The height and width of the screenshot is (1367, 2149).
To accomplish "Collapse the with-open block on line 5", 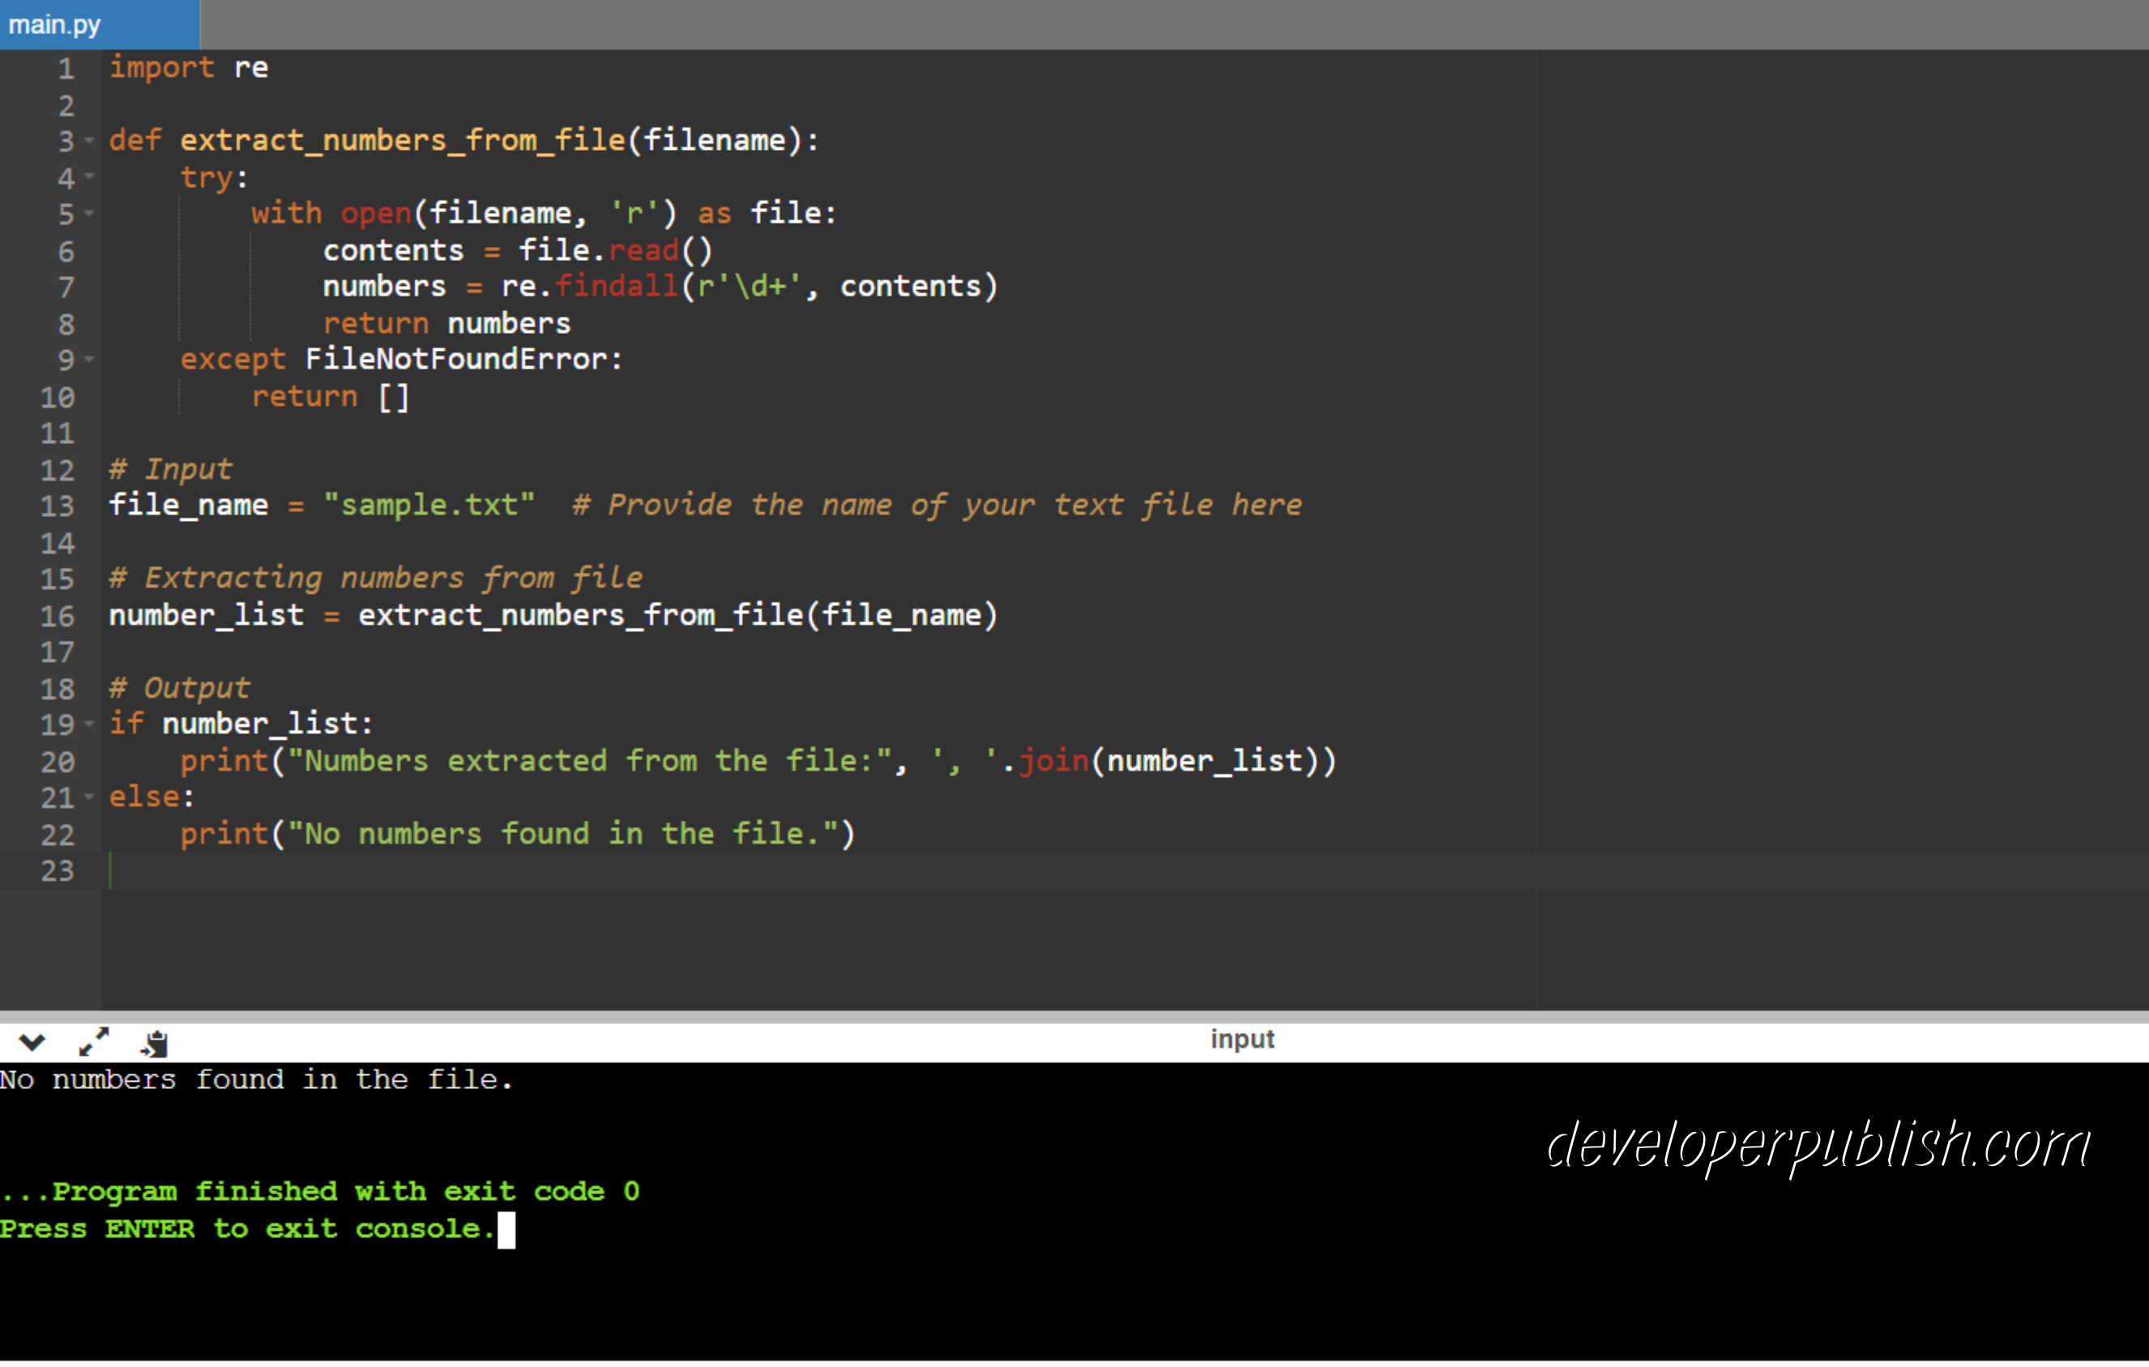I will pyautogui.click(x=89, y=214).
